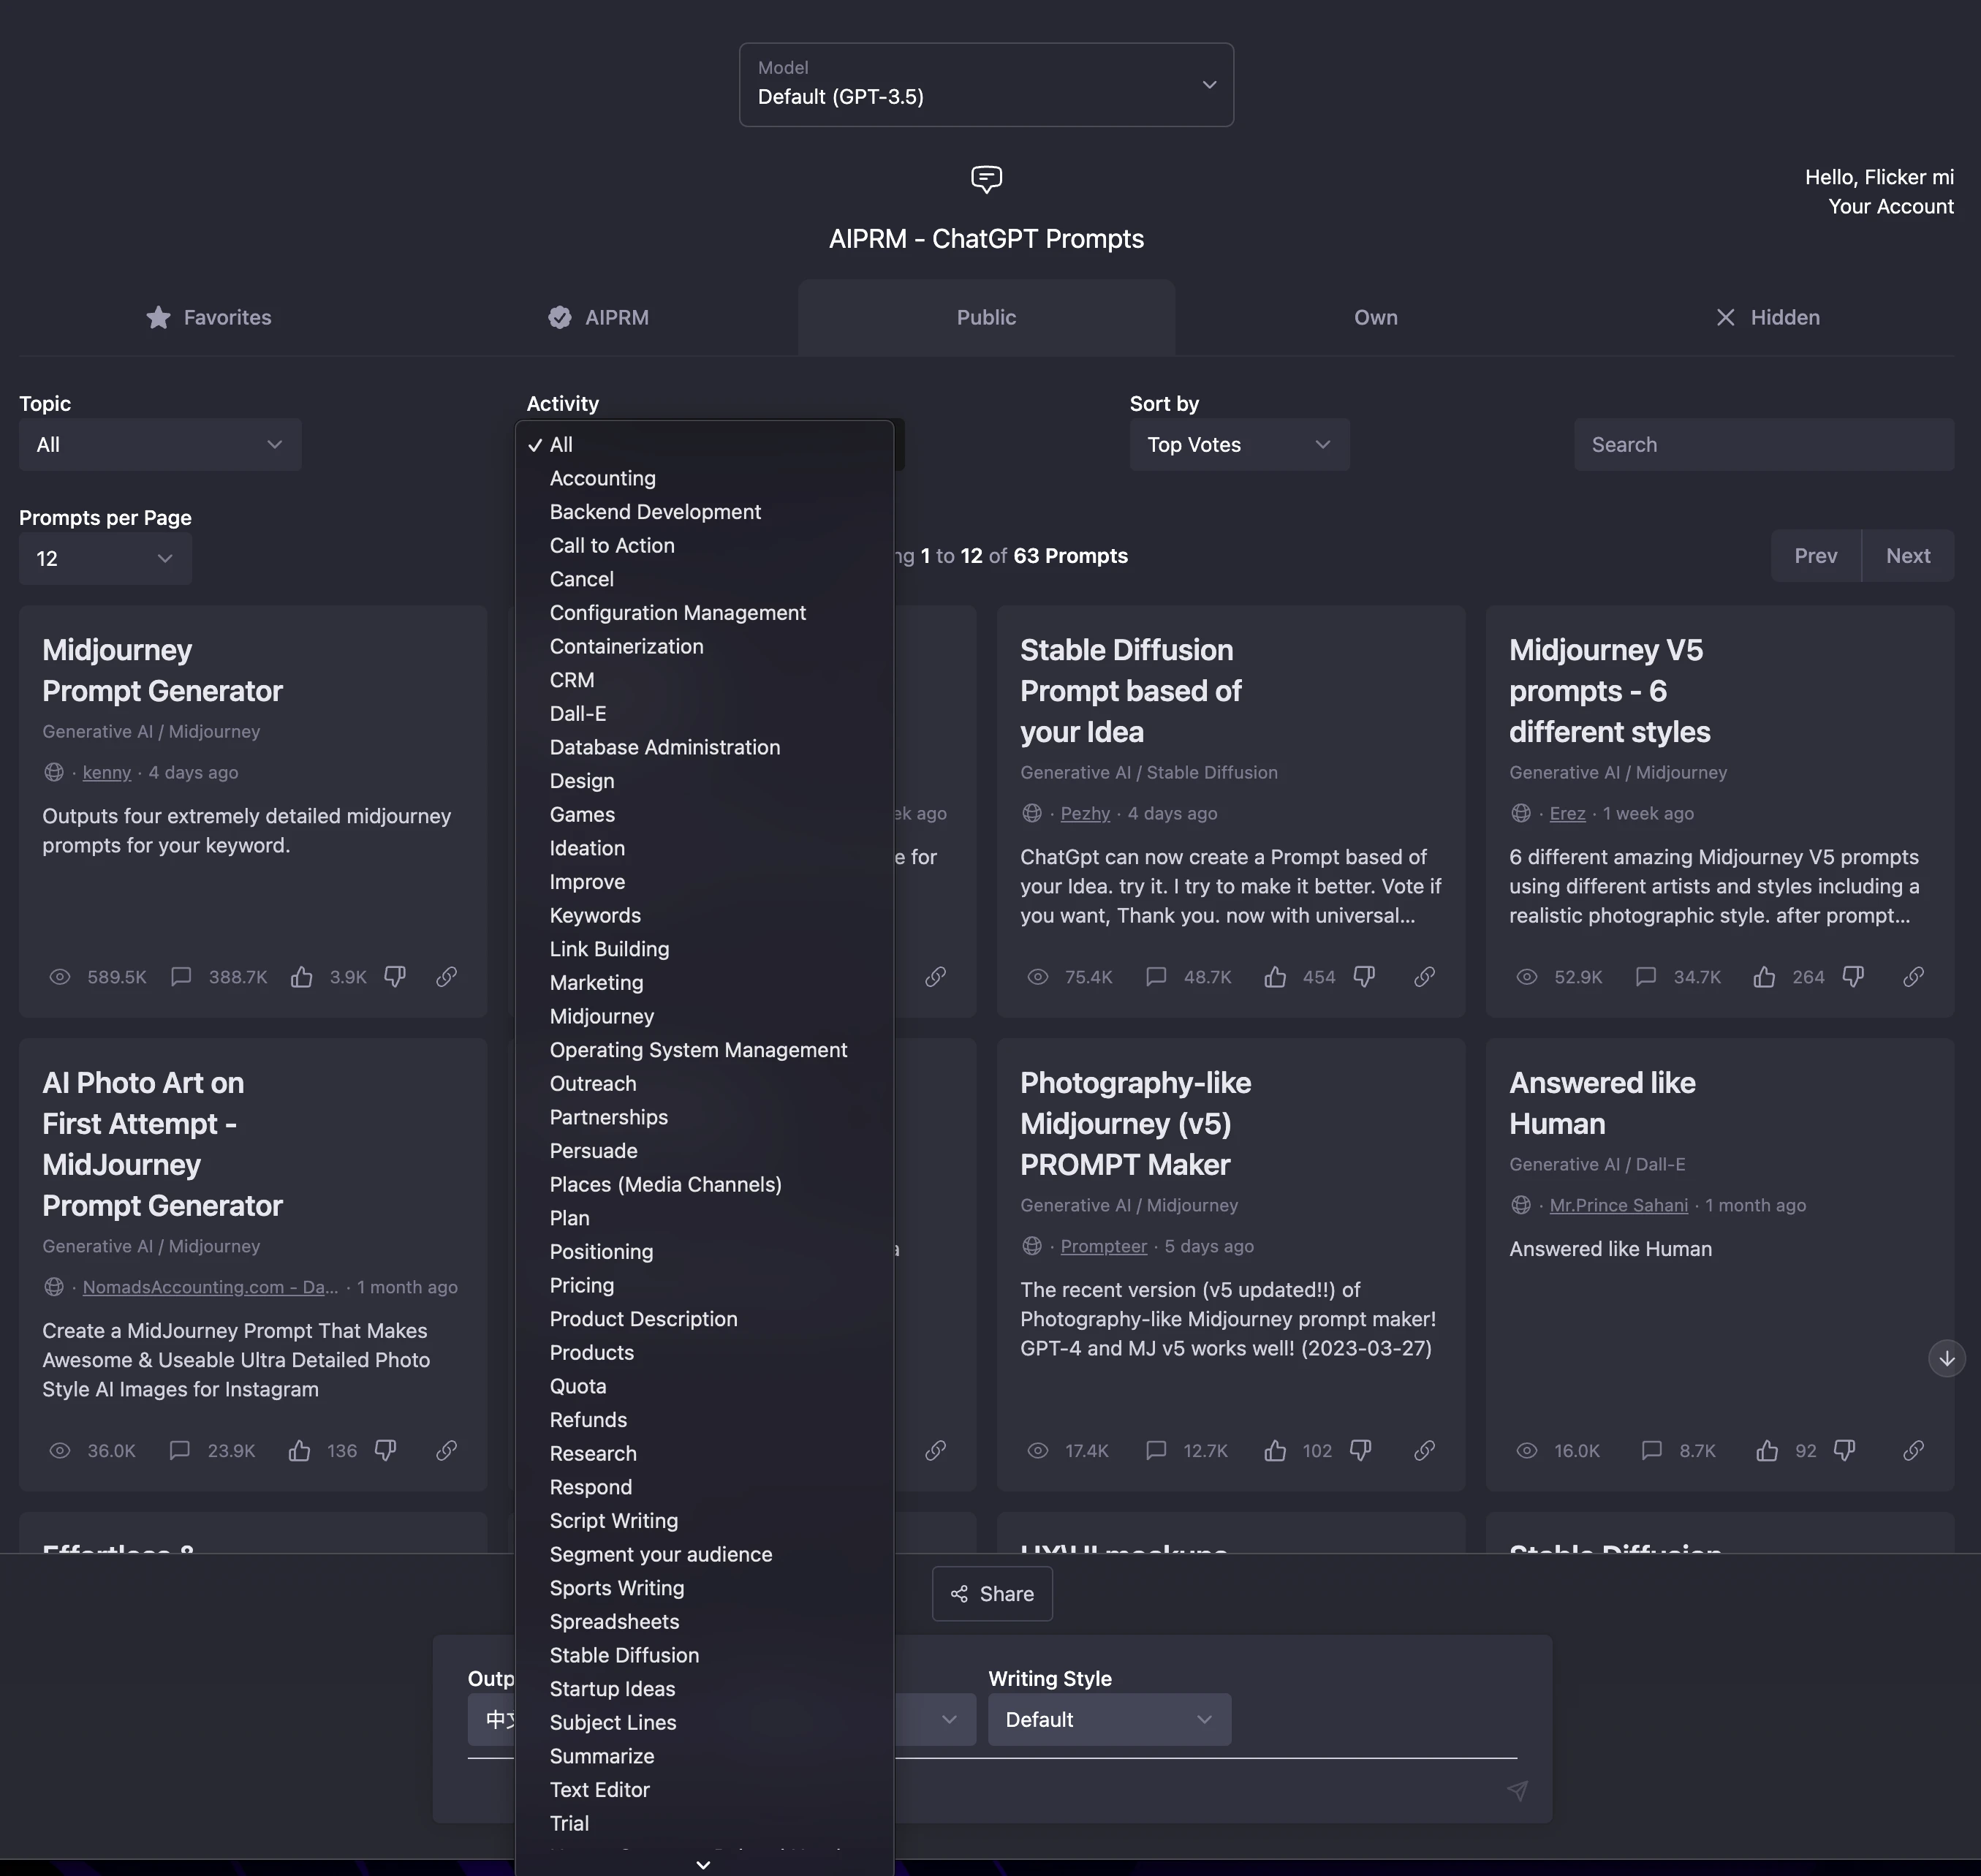
Task: Dislike Photography-like Midjourney PROMPT Maker card
Action: click(x=1360, y=1451)
